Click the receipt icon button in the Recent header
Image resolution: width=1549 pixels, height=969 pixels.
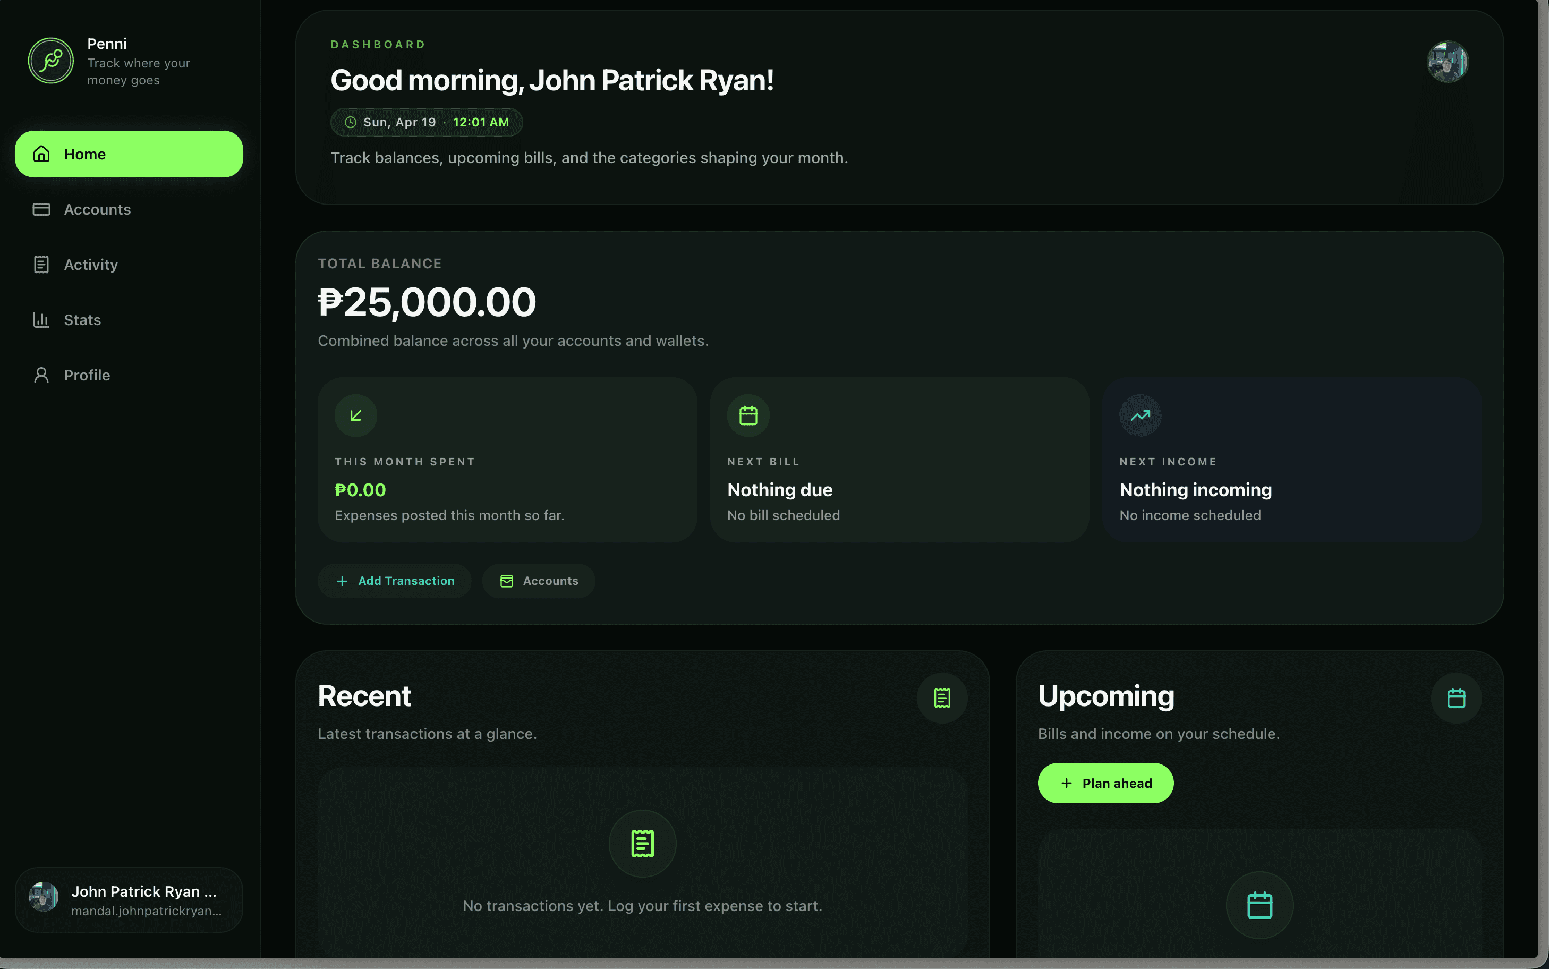click(x=942, y=698)
